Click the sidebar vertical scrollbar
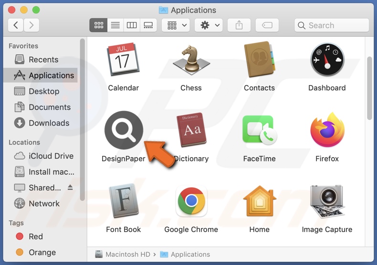Viewport: 377px width, 265px height. click(x=83, y=119)
